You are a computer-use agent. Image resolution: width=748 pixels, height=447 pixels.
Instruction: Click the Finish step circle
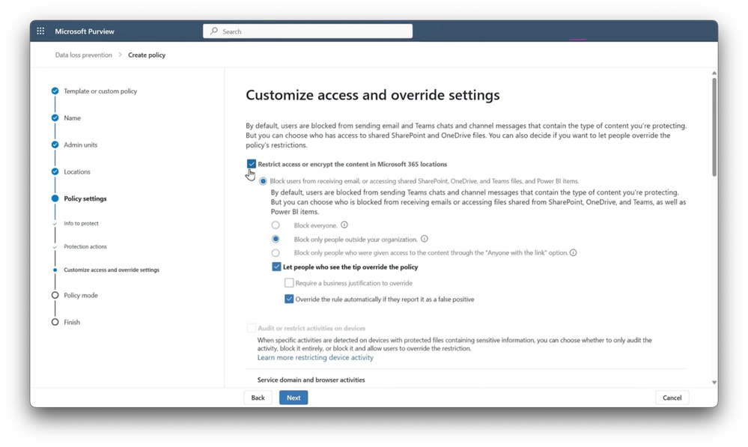point(55,322)
